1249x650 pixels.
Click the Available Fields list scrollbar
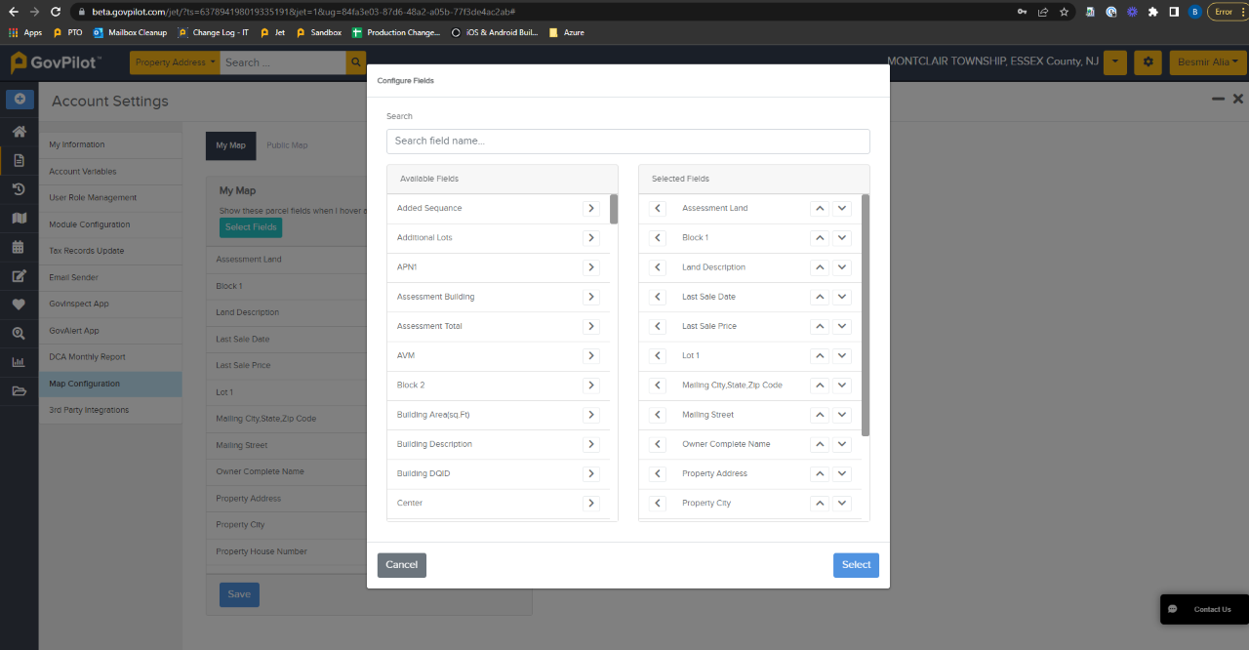[x=614, y=210]
